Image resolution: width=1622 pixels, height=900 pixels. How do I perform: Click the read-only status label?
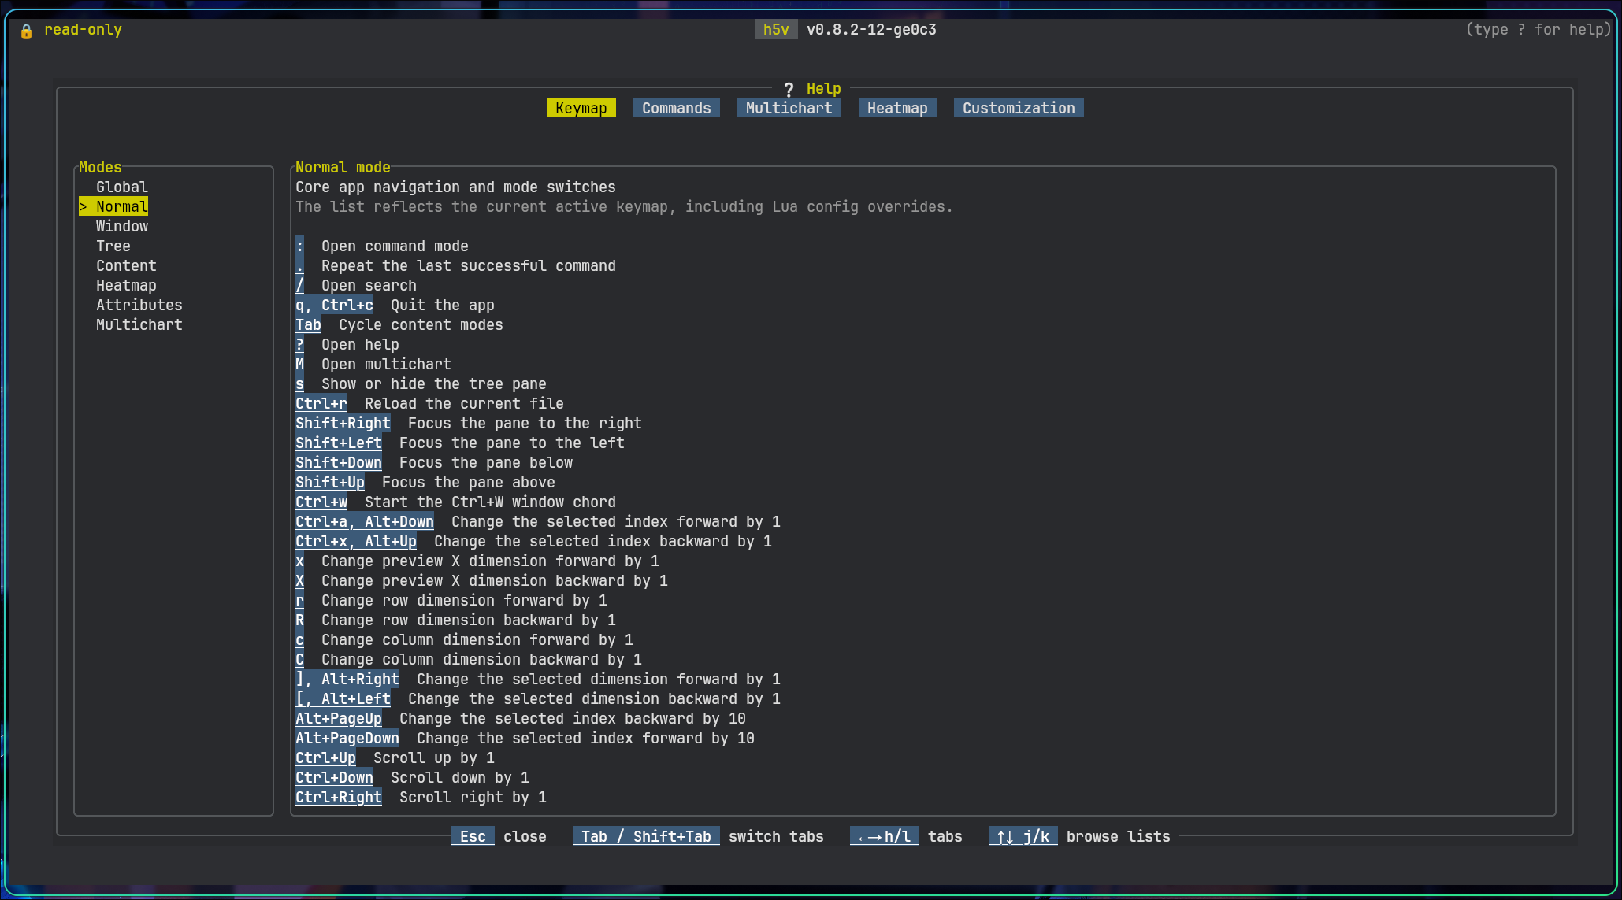pyautogui.click(x=83, y=30)
